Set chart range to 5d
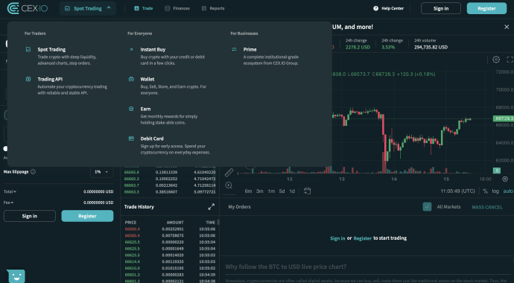514x283 pixels. click(282, 191)
